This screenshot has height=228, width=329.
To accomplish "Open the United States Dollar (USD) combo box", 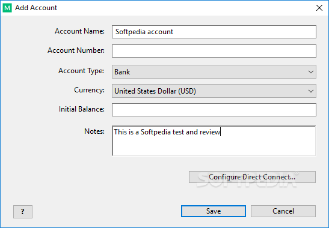I will pos(214,91).
